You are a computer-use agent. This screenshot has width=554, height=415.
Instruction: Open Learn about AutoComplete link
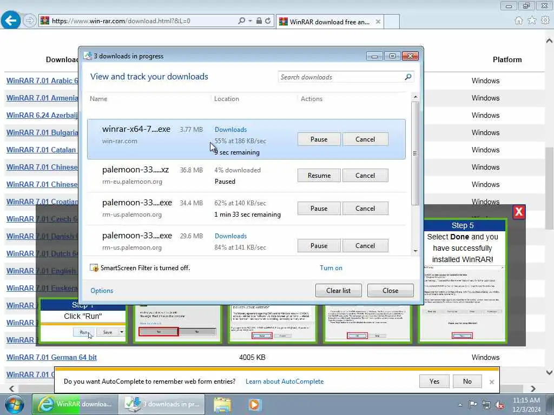coord(285,381)
